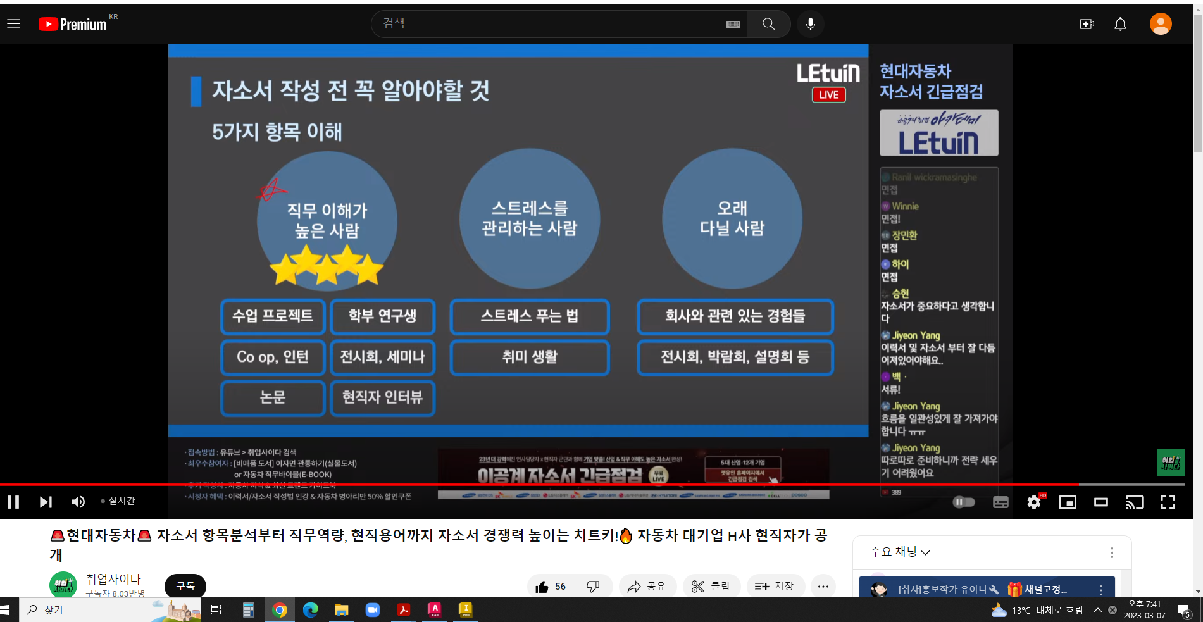Switch to miniplayer mode
This screenshot has height=622, width=1203.
click(x=1068, y=502)
